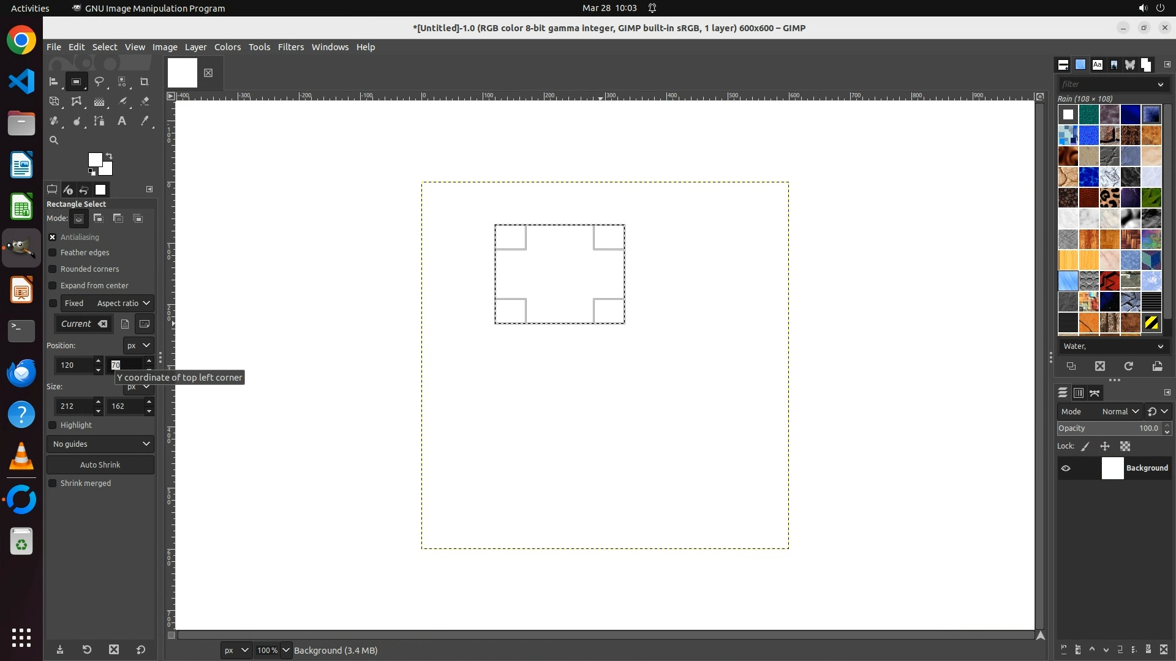The height and width of the screenshot is (661, 1176).
Task: Hide the Background layer with eye icon
Action: pos(1066,468)
